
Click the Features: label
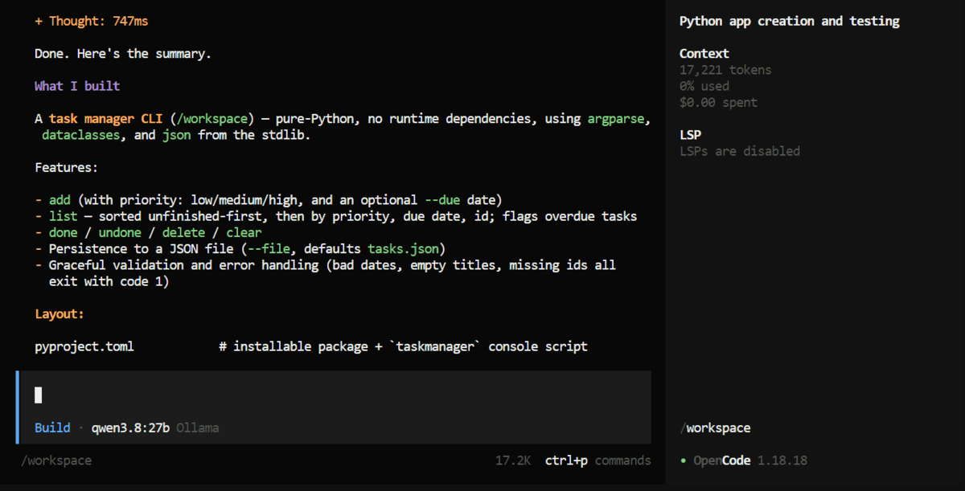point(67,167)
